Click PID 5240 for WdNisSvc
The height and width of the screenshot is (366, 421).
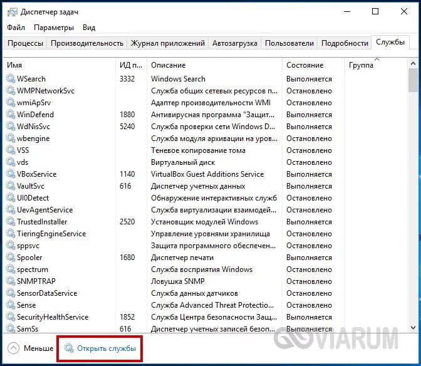tap(127, 126)
